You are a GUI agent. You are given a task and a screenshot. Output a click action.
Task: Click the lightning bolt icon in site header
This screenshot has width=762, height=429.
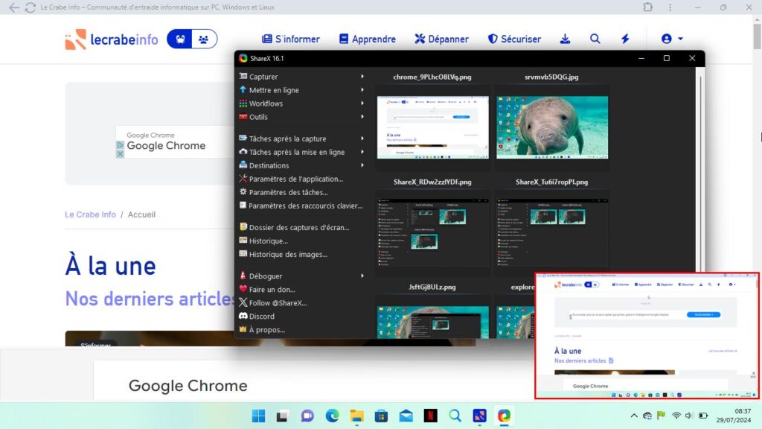(625, 39)
